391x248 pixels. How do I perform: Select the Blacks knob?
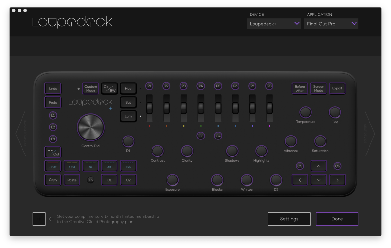pyautogui.click(x=217, y=180)
